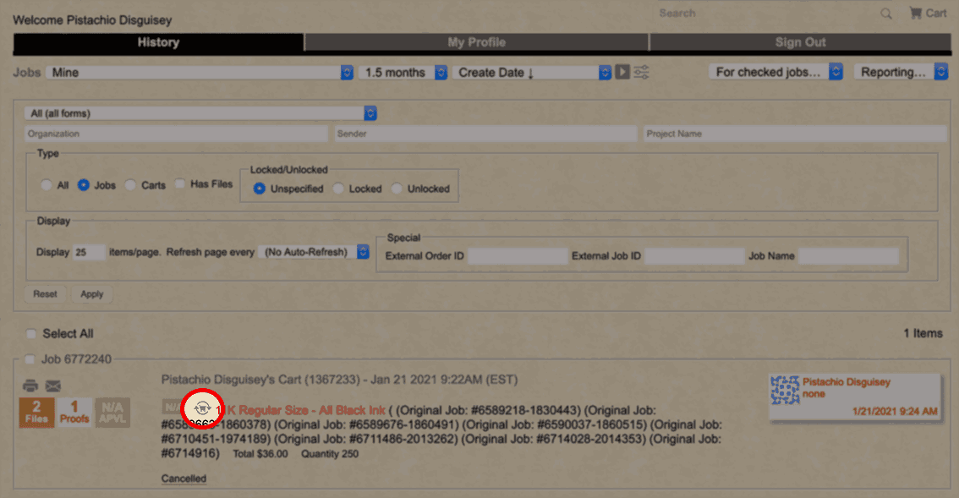Open the All (all forms) dropdown

(200, 113)
